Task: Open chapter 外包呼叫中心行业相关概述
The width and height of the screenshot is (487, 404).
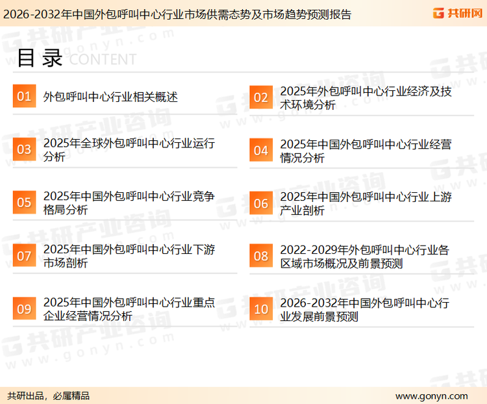Action: coord(110,97)
